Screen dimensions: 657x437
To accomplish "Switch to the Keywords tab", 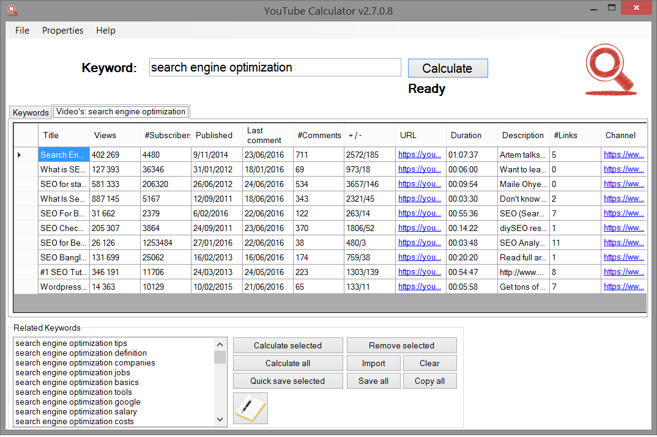I will point(31,112).
